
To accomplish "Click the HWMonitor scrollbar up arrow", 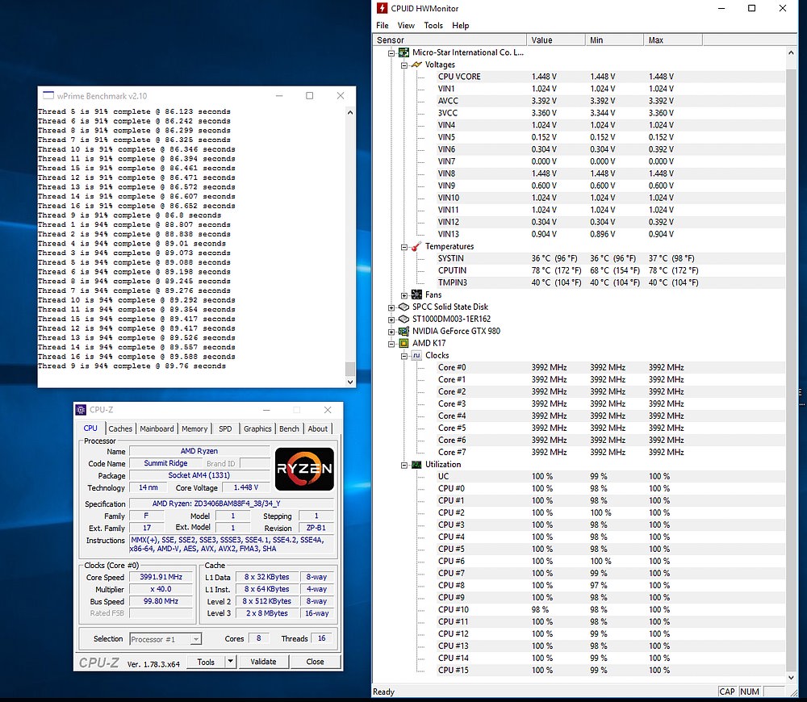I will [791, 52].
